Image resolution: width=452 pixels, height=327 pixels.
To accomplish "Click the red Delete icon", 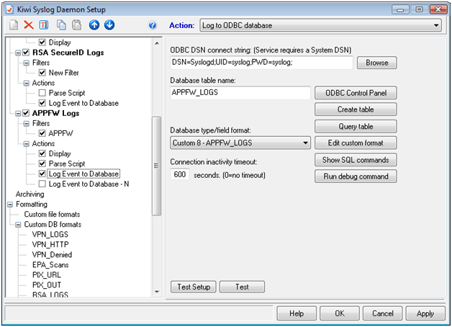I will tap(29, 25).
